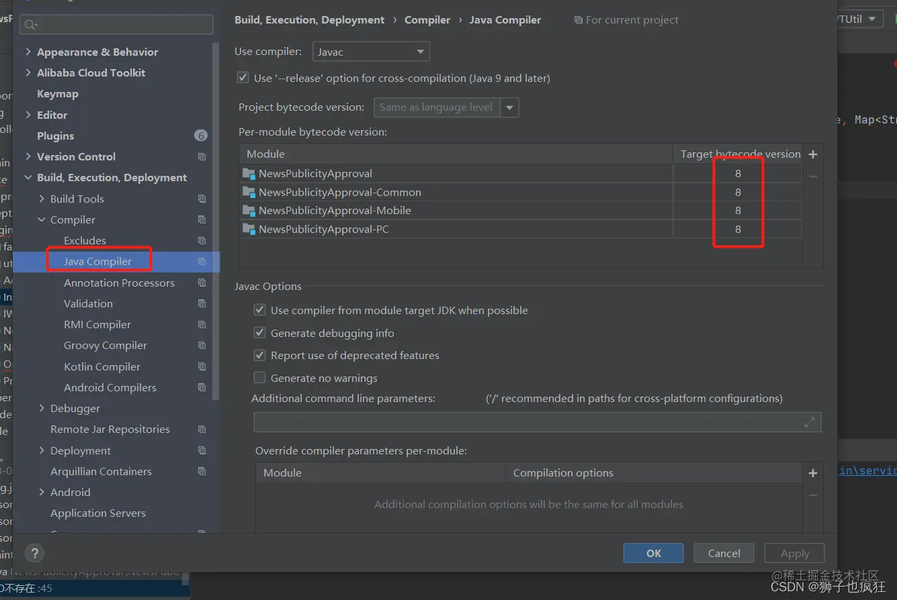This screenshot has height=600, width=897.
Task: Click project-level icon beside Excludes
Action: [x=202, y=240]
